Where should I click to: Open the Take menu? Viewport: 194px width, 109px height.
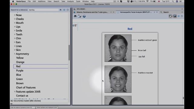click(x=63, y=1)
